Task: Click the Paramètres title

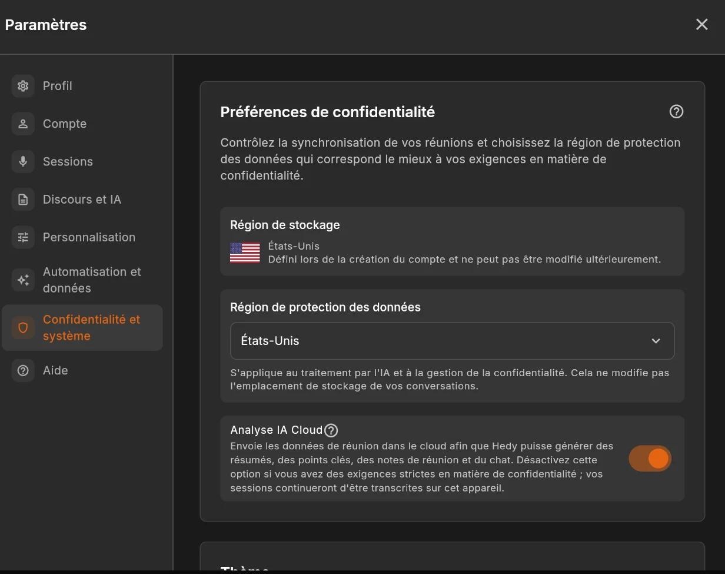Action: tap(46, 25)
